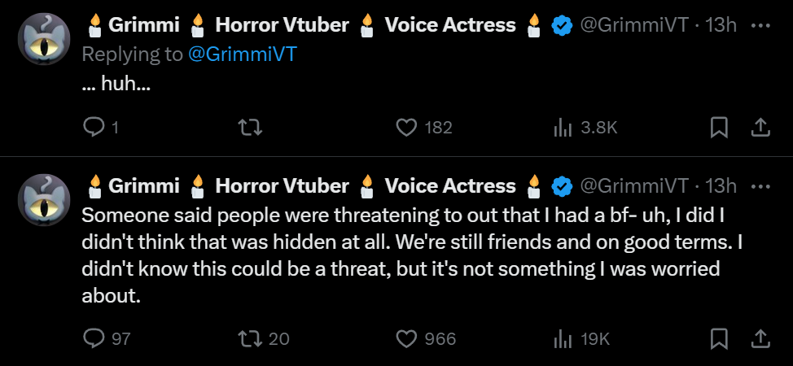Click the 13h timestamp on the first tweet
793x366 pixels.
click(721, 24)
